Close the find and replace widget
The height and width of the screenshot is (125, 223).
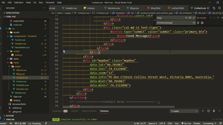point(222,18)
